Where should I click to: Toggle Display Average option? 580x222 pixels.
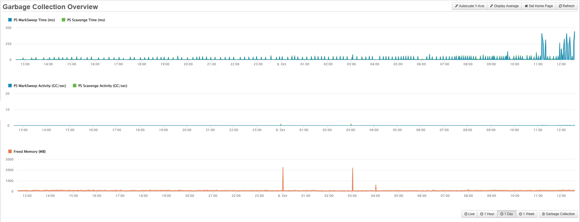click(x=504, y=6)
